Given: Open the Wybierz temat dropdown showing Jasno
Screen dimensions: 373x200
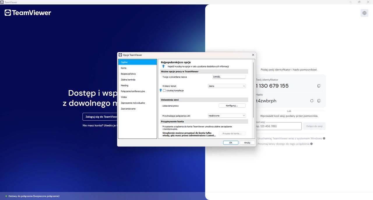Looking at the screenshot, I should [x=227, y=86].
